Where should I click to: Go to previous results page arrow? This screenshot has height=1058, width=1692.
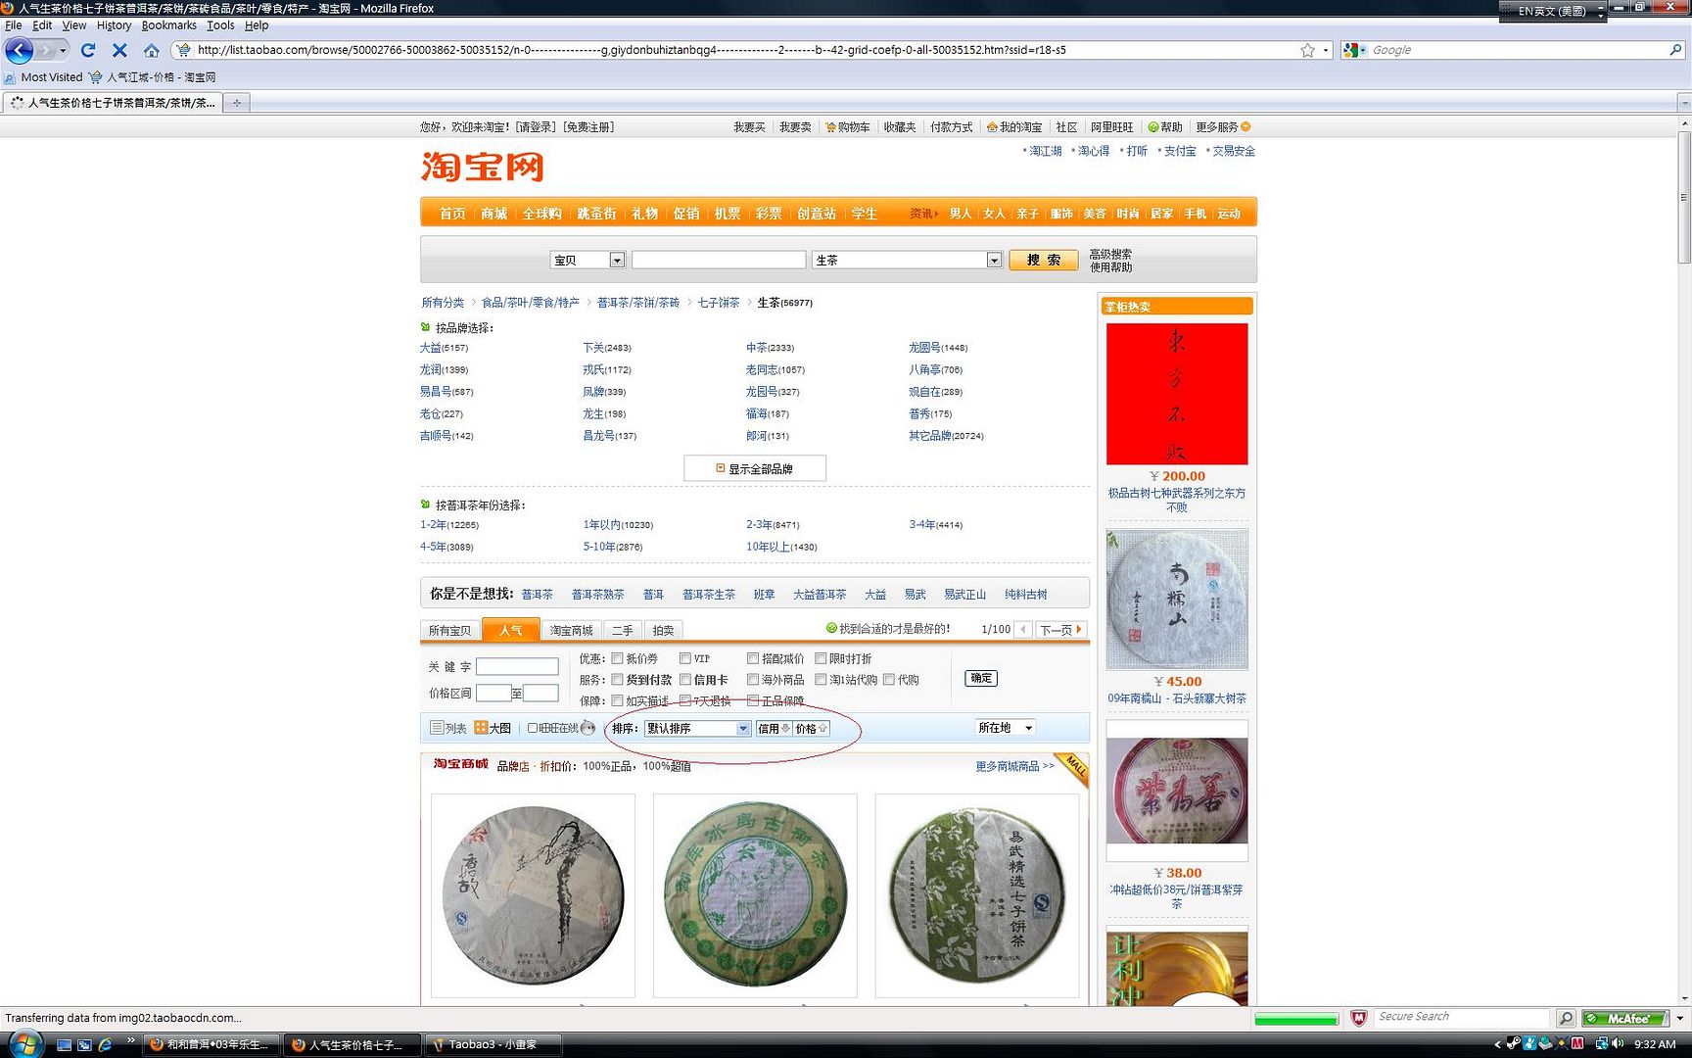pyautogui.click(x=1023, y=629)
